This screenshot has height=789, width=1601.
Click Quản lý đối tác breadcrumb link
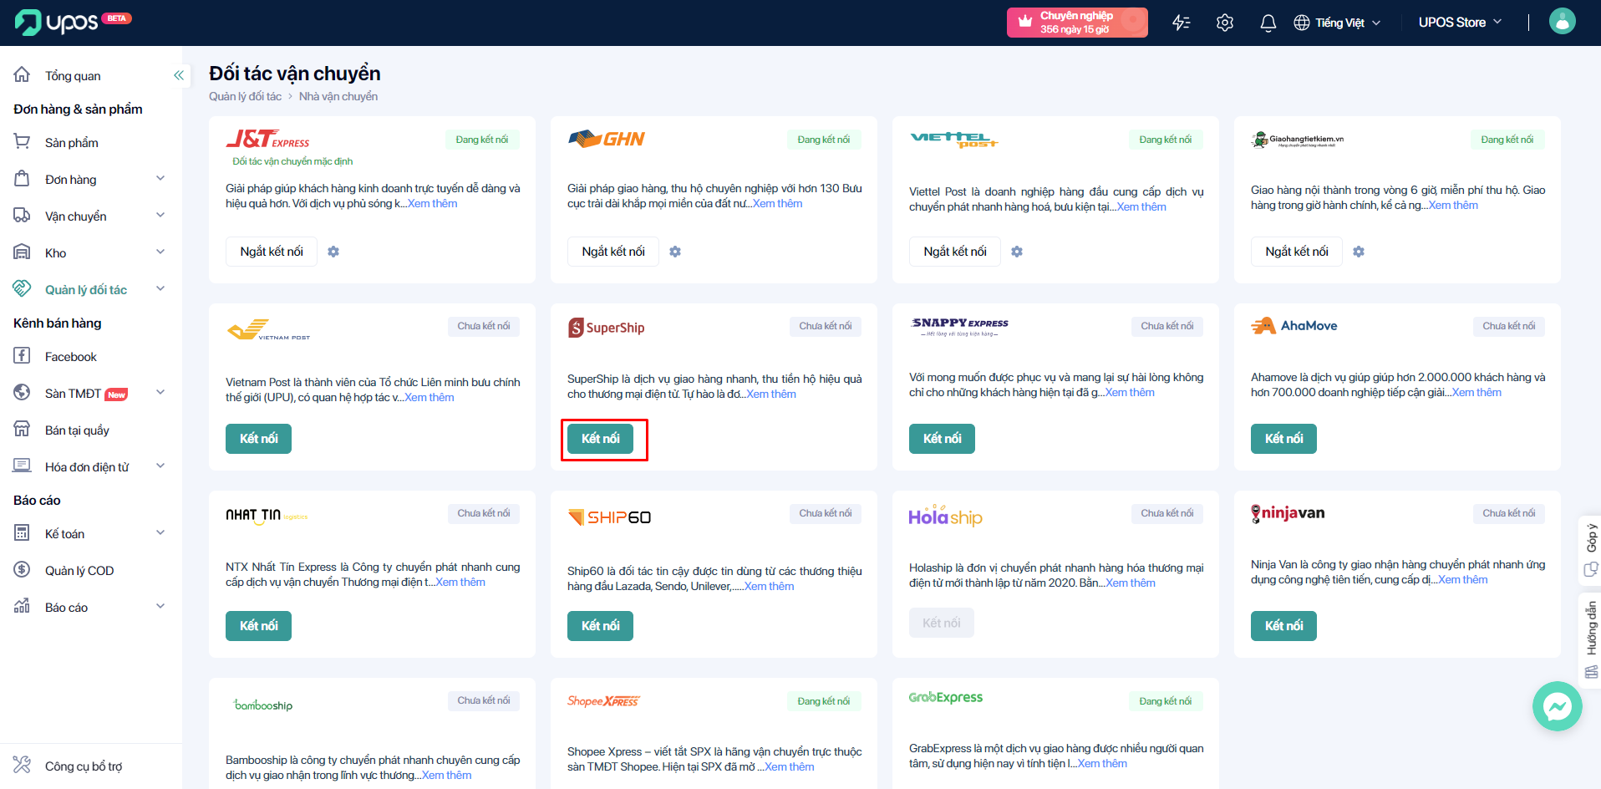tap(245, 97)
